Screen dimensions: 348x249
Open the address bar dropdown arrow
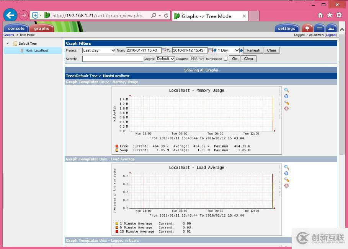click(x=160, y=16)
